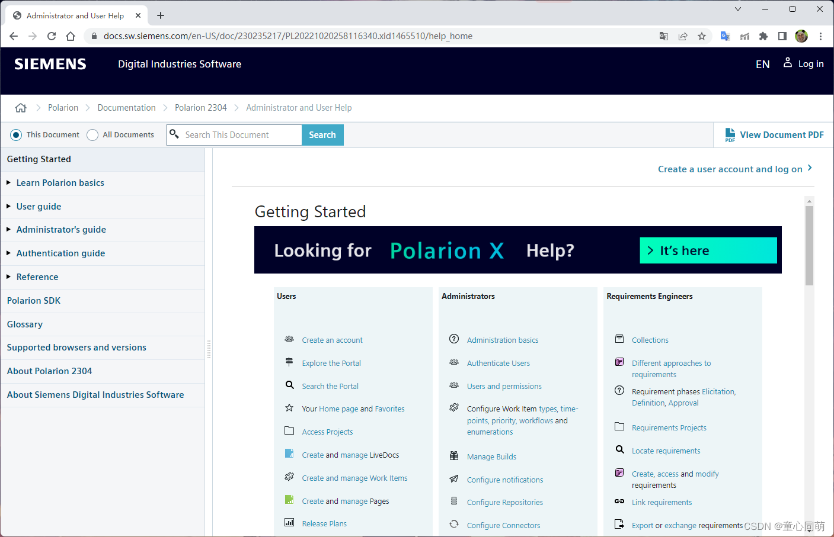834x537 pixels.
Task: Toggle the browser side panel icon
Action: (782, 36)
